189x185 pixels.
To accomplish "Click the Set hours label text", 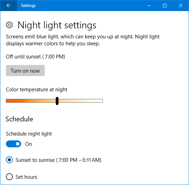I will point(26,177).
